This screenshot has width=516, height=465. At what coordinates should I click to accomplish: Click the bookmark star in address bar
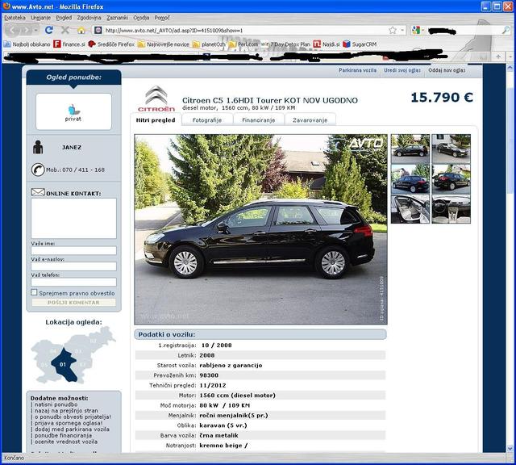click(x=393, y=31)
